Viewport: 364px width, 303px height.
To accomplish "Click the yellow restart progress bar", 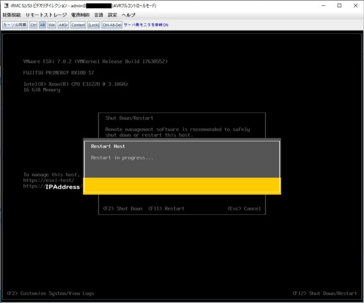I will [x=182, y=186].
